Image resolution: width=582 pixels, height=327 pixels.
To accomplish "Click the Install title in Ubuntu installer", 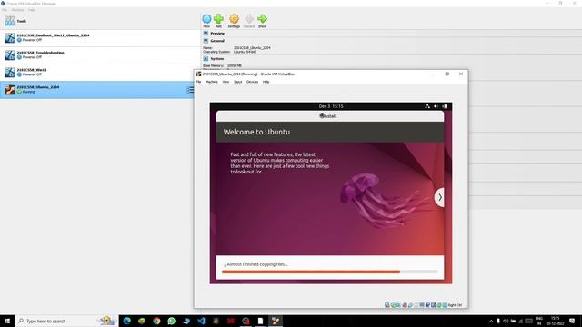I will (328, 116).
